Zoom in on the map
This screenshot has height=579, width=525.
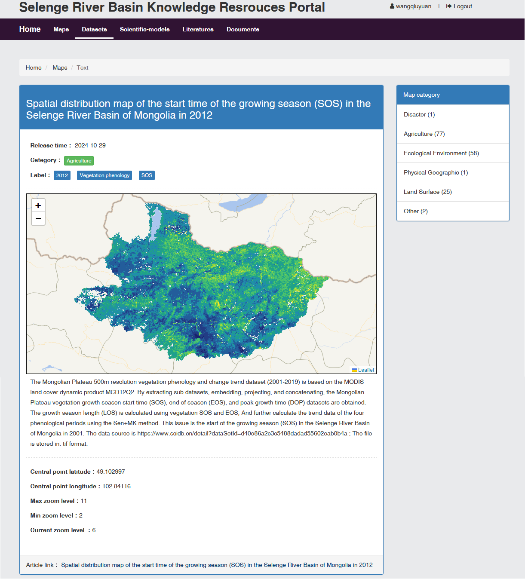click(38, 205)
